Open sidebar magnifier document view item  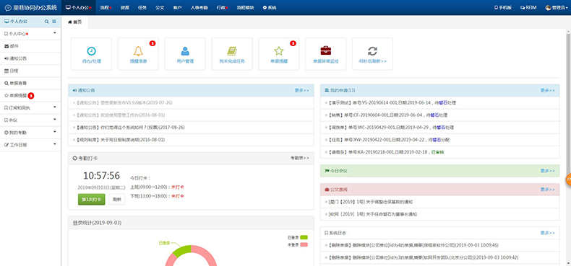tap(30, 83)
